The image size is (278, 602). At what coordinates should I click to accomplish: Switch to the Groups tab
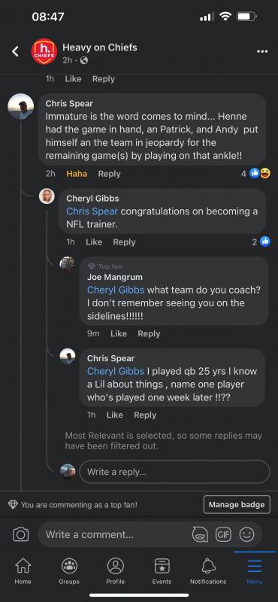(69, 571)
